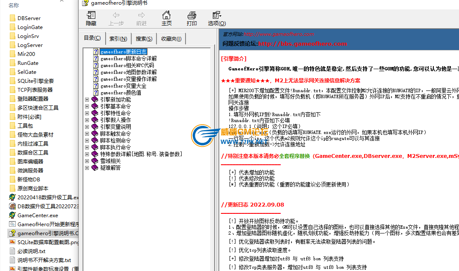
Task: Click the 引擎新加功能 book icon
Action: pos(95,99)
